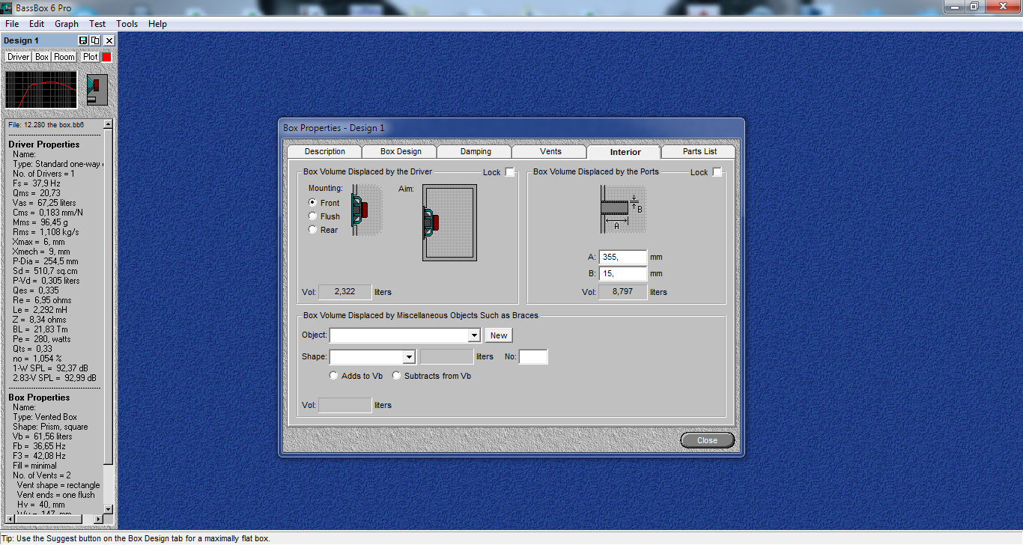Image resolution: width=1023 pixels, height=545 pixels.
Task: Select the Flush mounting option
Action: [313, 216]
